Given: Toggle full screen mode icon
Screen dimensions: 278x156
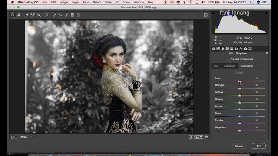Looking at the screenshot, I should [206, 15].
